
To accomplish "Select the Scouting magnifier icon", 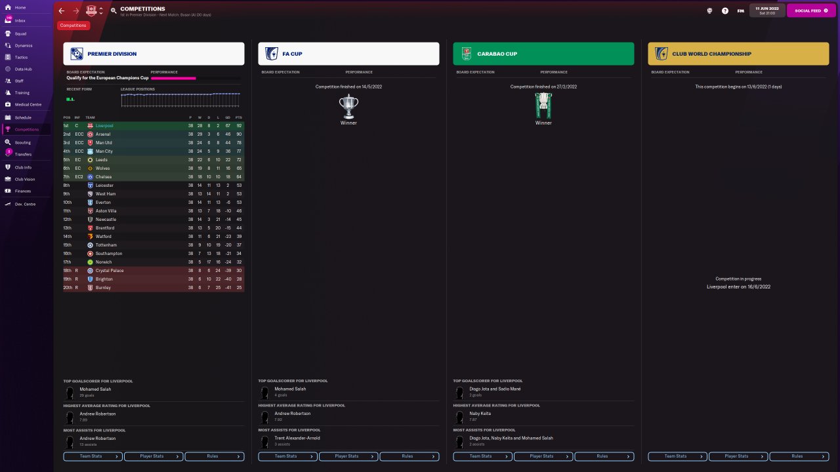I will click(x=8, y=142).
